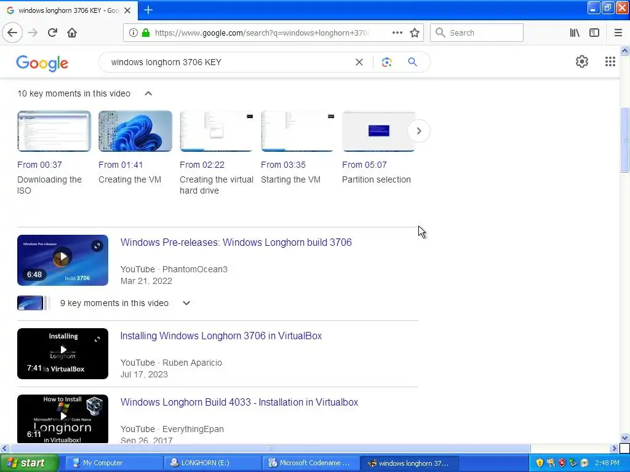Click the address bar URL
The image size is (630, 472).
click(261, 33)
